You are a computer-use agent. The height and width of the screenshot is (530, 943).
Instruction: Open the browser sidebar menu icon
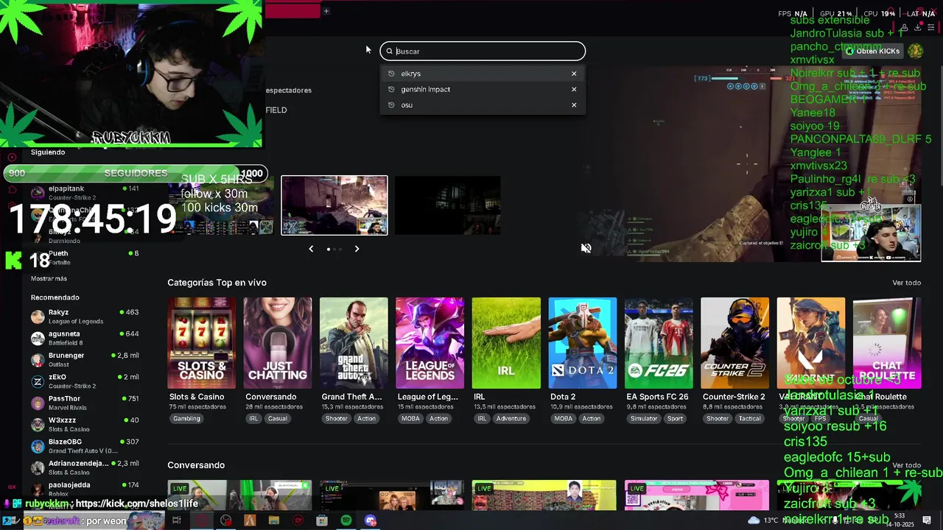(930, 27)
